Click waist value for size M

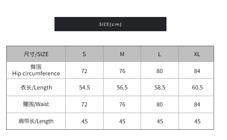(122, 105)
